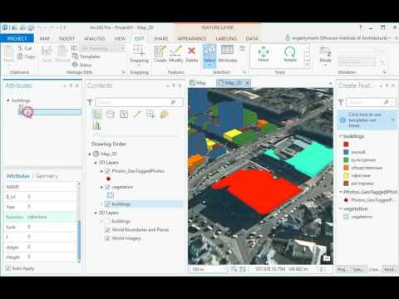
Task: Toggle 3D buildings layer visibility checkbox
Action: (x=108, y=204)
